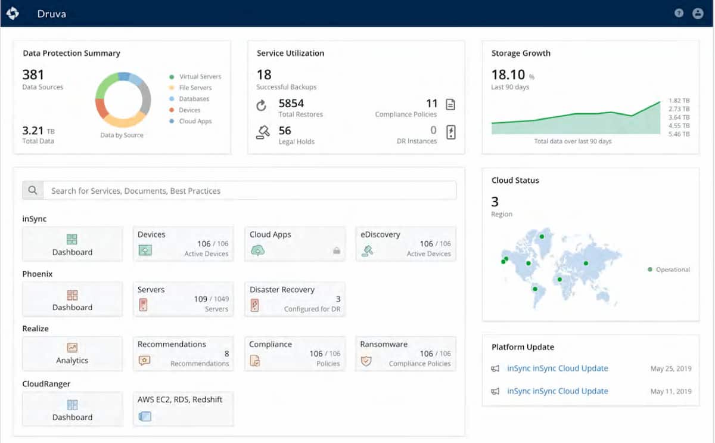The height and width of the screenshot is (443, 715).
Task: Open Realize Analytics
Action: coord(71,354)
